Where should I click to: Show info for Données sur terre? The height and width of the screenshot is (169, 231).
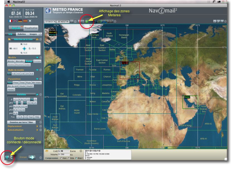coord(41,122)
